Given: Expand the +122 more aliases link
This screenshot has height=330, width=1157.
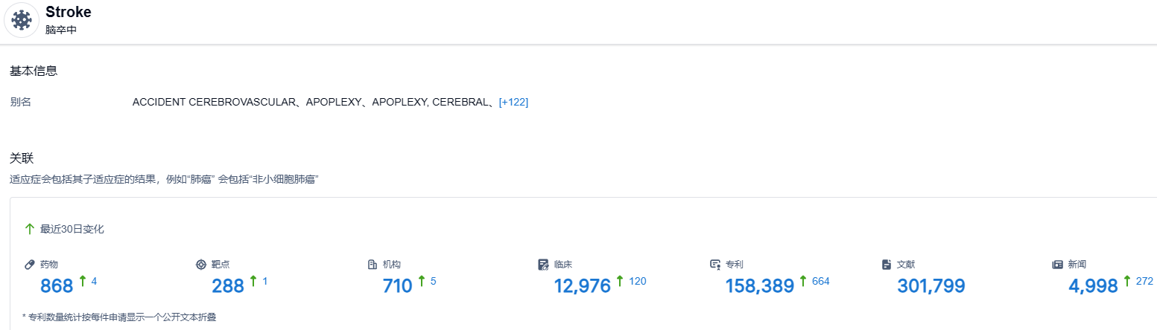Looking at the screenshot, I should 513,102.
